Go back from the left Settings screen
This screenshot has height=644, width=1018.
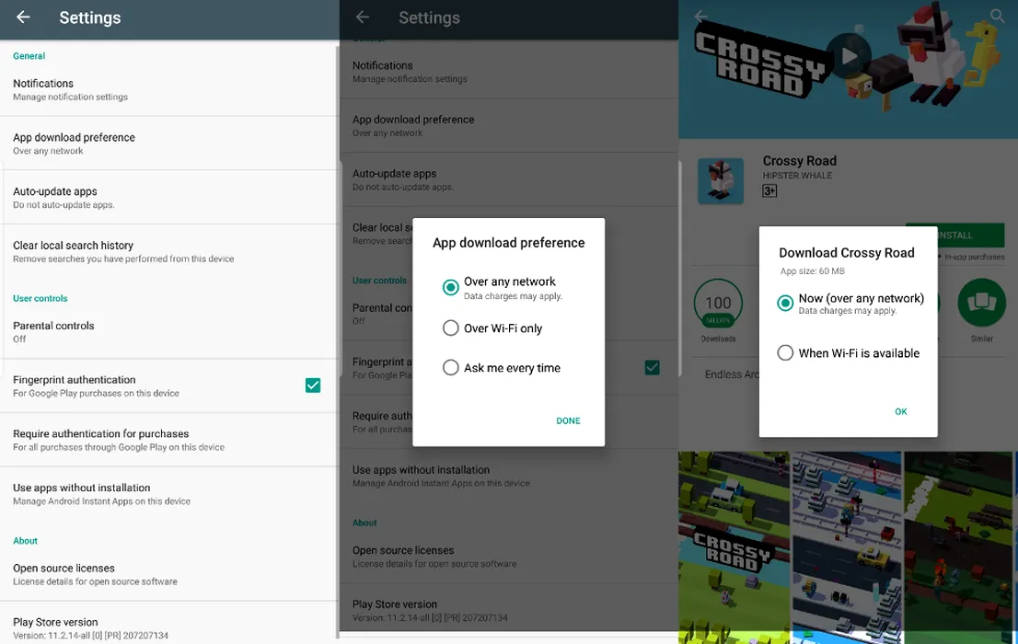point(23,17)
